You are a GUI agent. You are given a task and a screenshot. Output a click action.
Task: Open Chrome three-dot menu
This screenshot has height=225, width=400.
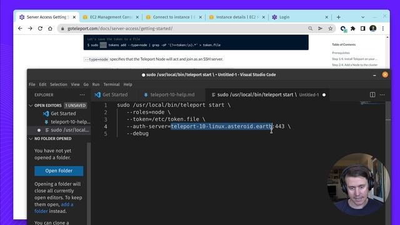(x=383, y=29)
